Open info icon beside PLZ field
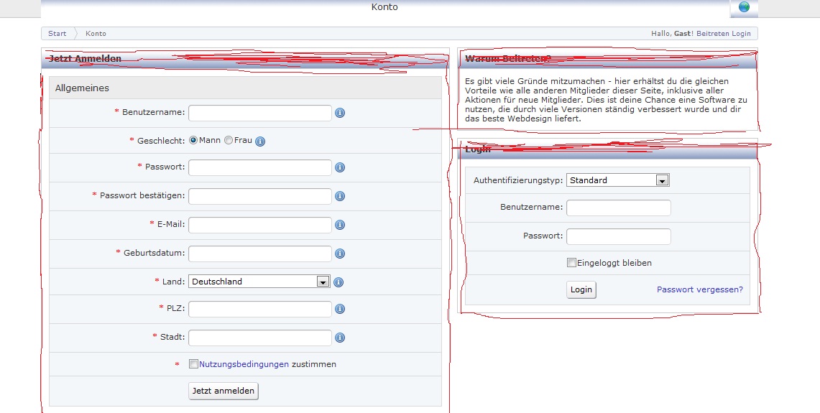 340,309
